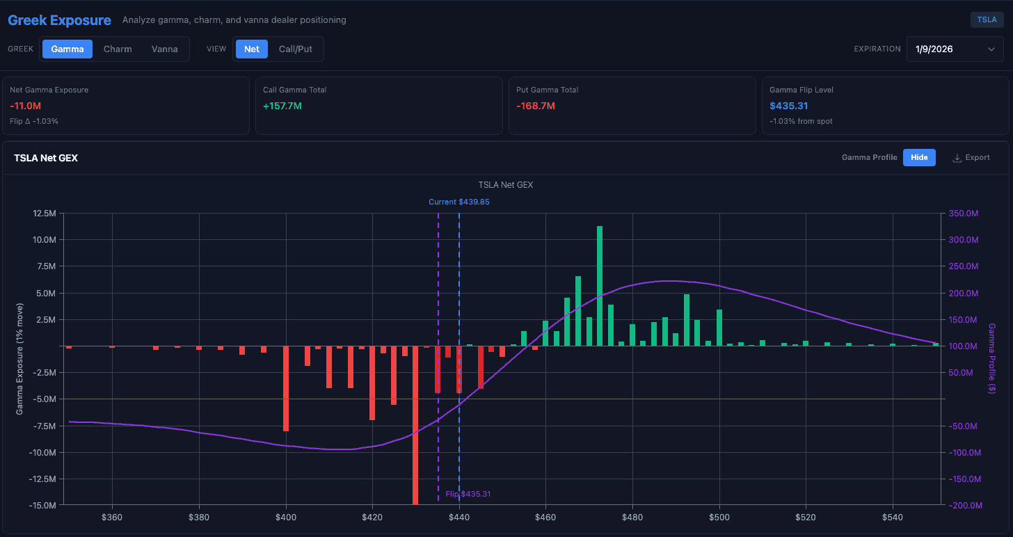Click the Call Gamma Total card
This screenshot has width=1013, height=537.
pyautogui.click(x=379, y=105)
